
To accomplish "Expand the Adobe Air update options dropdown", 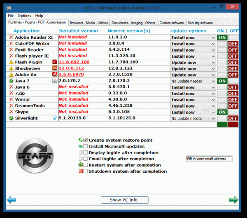I will (193, 75).
